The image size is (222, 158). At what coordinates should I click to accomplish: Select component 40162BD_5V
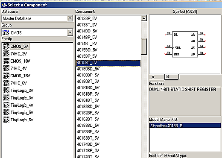pos(88,107)
